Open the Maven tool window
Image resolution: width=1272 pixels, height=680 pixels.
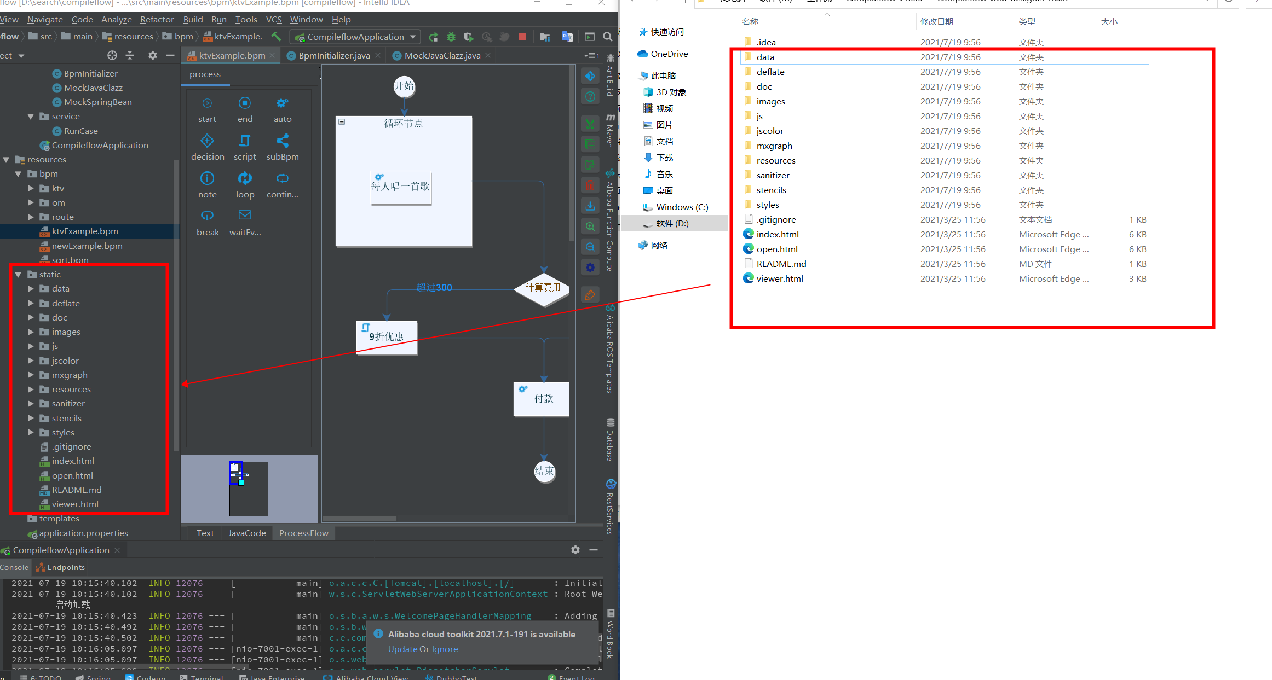610,131
